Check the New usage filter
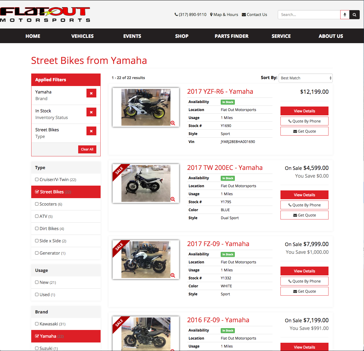The height and width of the screenshot is (351, 364). click(x=37, y=282)
